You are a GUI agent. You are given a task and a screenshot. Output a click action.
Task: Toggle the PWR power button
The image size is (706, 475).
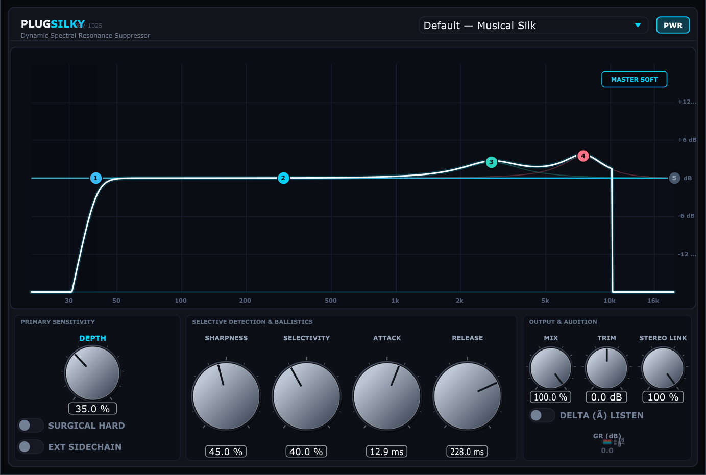click(673, 25)
